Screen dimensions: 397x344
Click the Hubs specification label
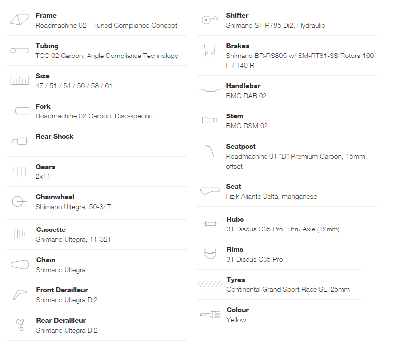[x=235, y=219]
